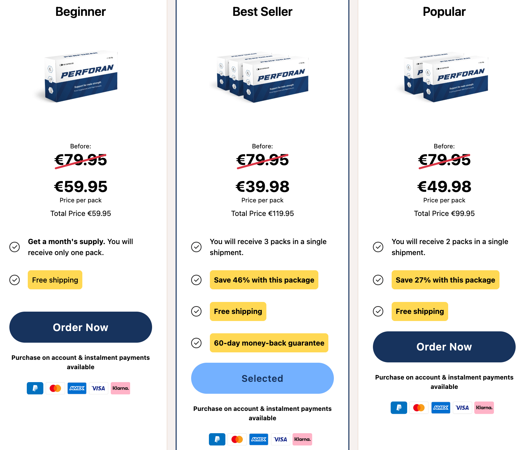Click the Klarna icon under Popular plan
525x450 pixels.
click(x=484, y=408)
